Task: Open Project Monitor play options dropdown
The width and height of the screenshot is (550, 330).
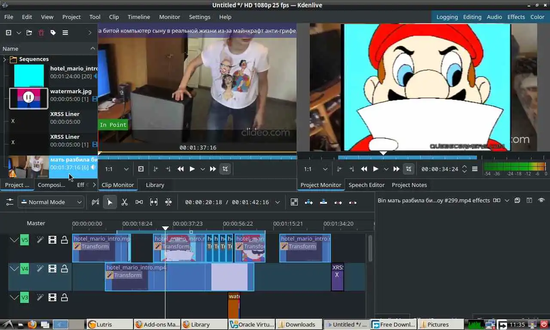Action: click(386, 169)
